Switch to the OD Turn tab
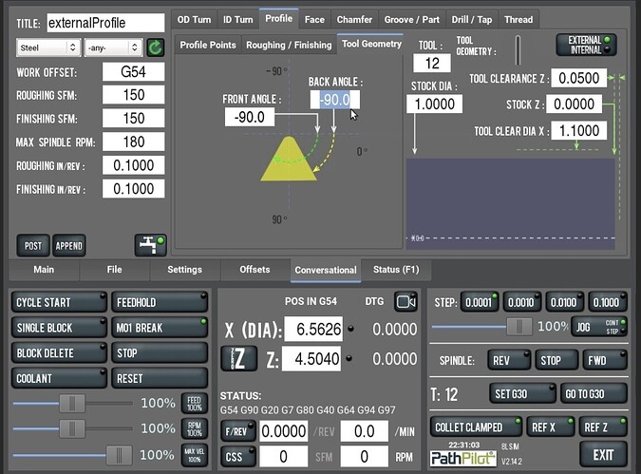Image resolution: width=641 pixels, height=474 pixels. pyautogui.click(x=194, y=20)
